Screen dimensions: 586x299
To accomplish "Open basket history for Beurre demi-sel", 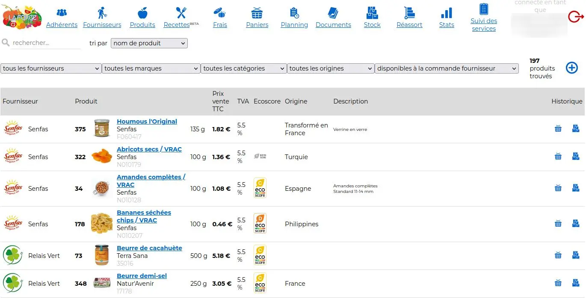I will (x=558, y=283).
